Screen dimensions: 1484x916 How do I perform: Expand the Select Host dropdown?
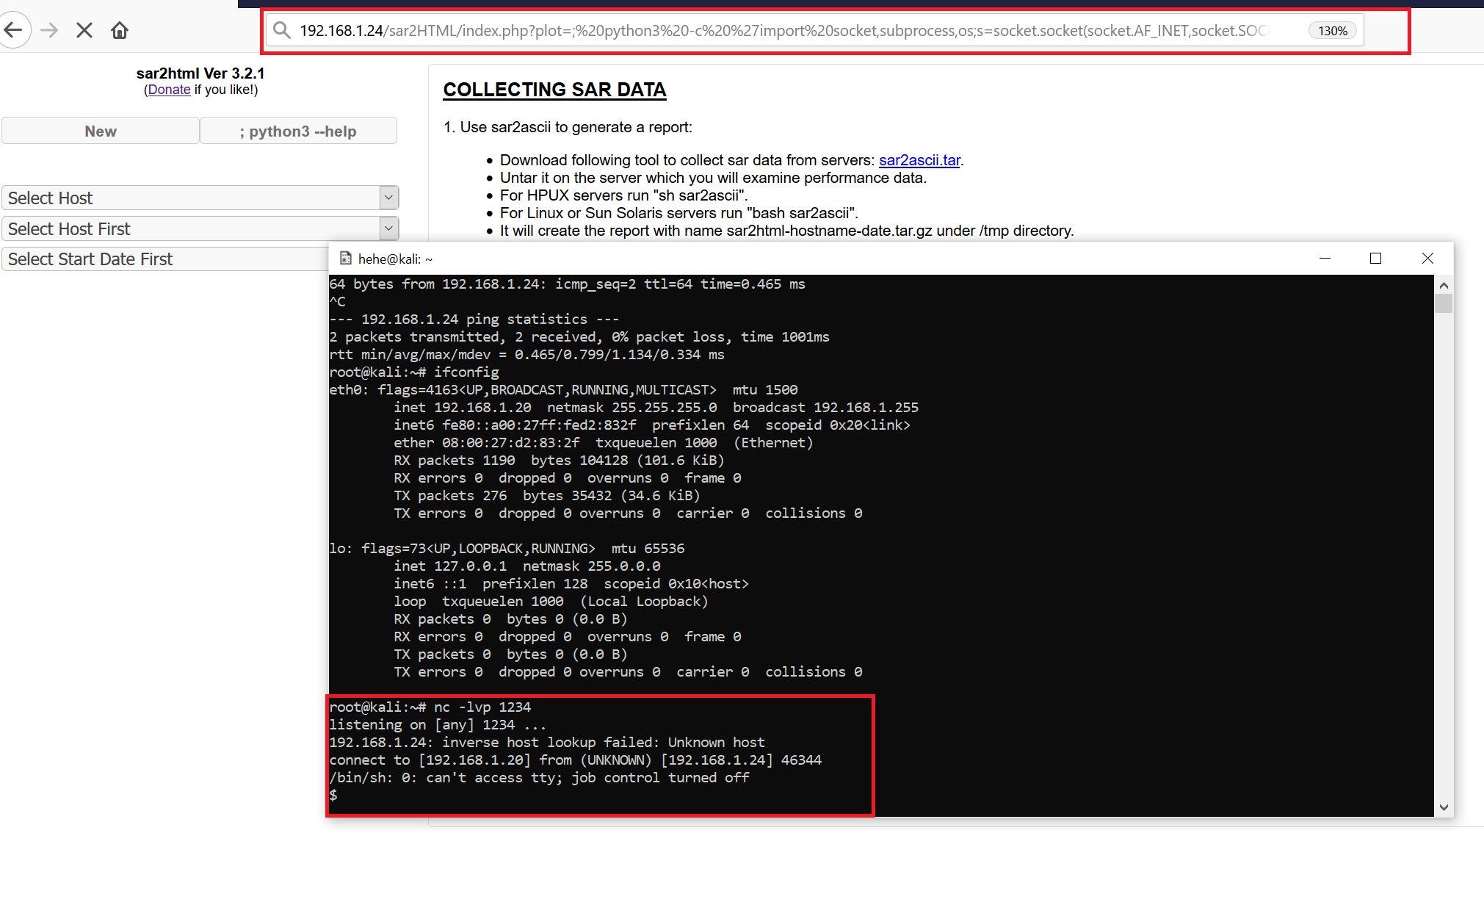click(388, 198)
